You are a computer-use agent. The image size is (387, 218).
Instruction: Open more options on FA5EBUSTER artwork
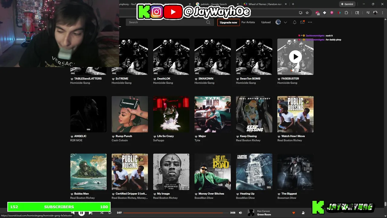tap(308, 71)
